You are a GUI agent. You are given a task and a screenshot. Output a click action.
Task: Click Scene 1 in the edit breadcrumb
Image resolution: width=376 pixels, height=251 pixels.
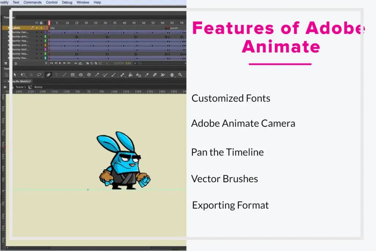pyautogui.click(x=21, y=87)
